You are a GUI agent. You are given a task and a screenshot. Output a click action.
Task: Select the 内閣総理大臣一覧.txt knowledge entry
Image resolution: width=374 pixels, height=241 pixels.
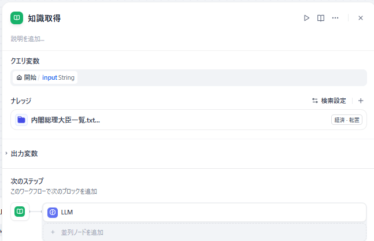188,120
